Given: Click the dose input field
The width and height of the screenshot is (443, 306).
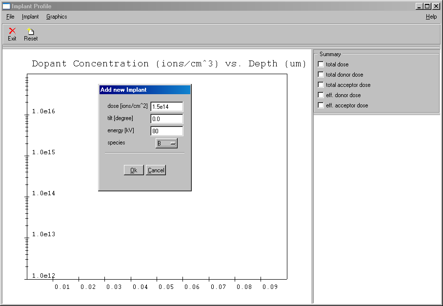Looking at the screenshot, I should click(167, 106).
